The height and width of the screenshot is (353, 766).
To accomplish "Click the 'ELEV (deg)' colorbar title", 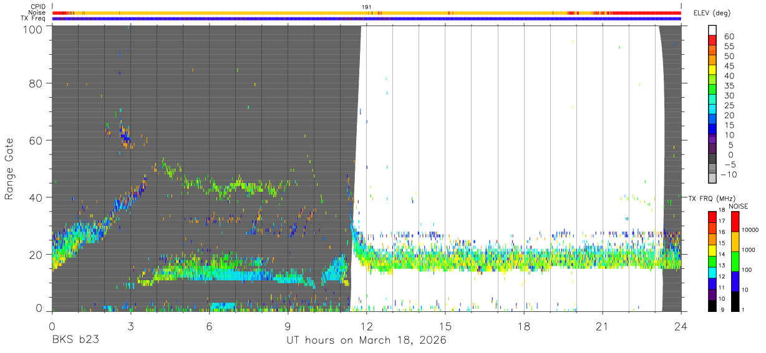I will pos(712,13).
